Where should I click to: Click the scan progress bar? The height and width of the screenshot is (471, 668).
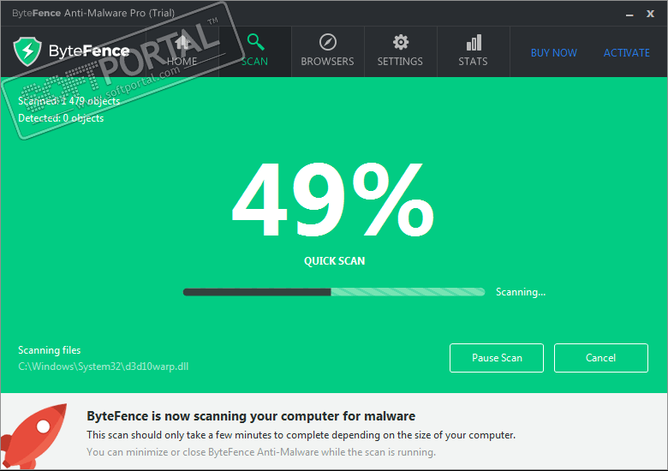pos(334,292)
